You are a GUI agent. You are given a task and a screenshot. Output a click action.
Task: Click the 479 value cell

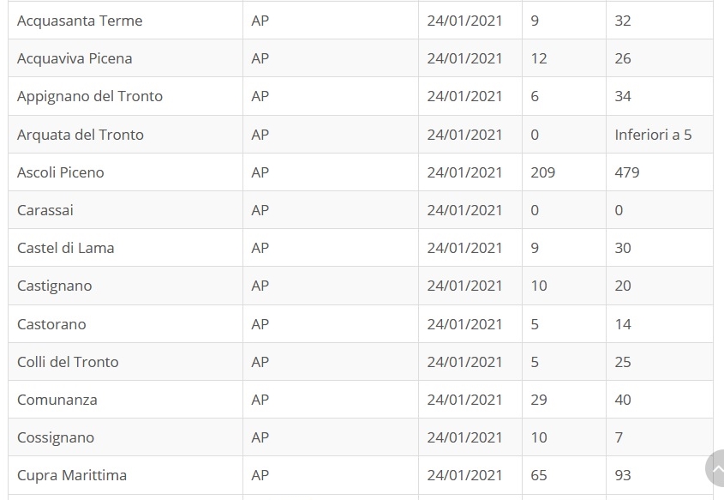click(660, 172)
